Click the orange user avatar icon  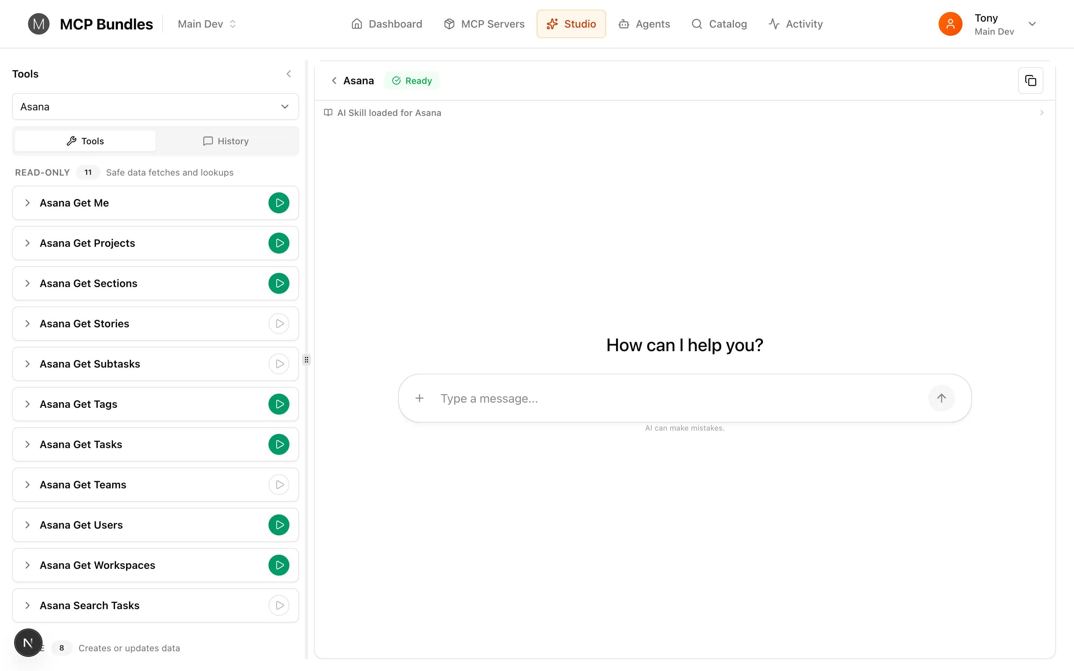point(950,24)
